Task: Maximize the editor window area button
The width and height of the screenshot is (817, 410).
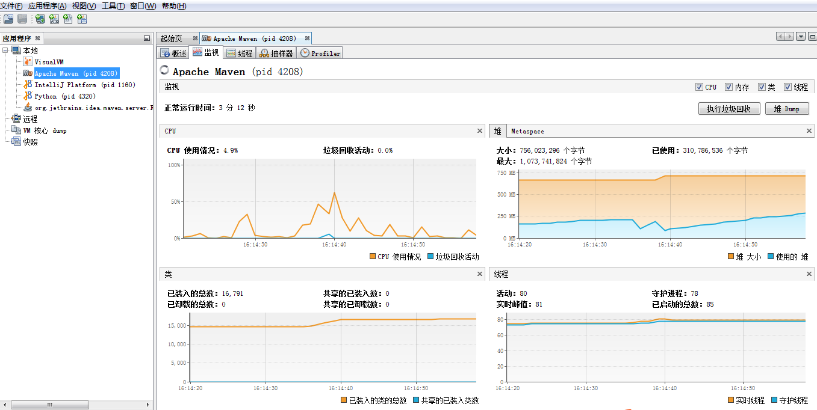Action: click(x=812, y=37)
